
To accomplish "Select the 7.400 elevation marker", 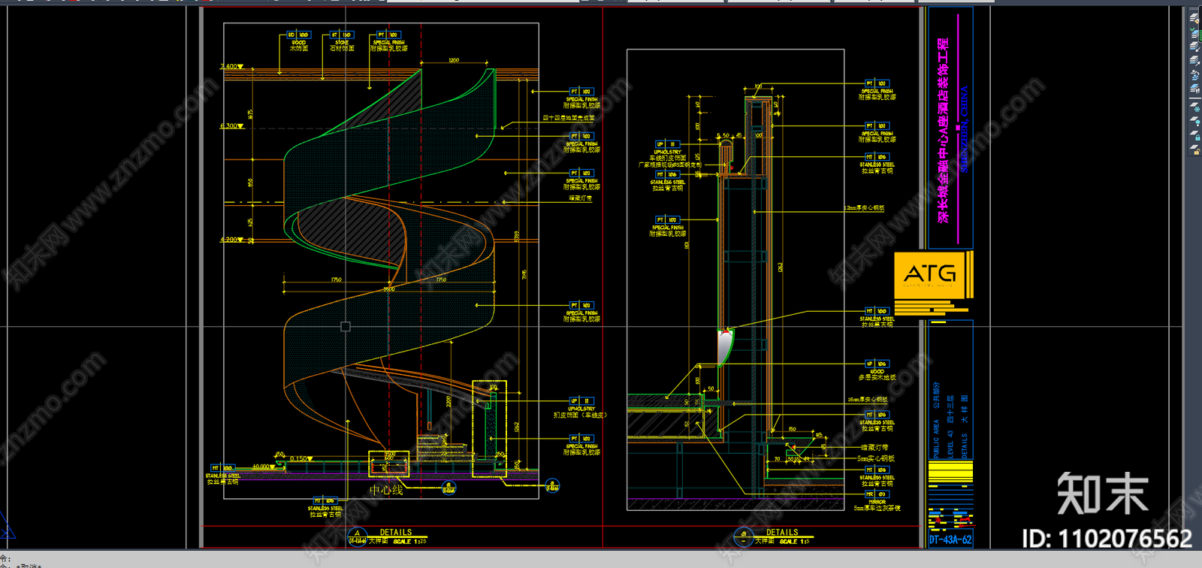I will [x=231, y=67].
